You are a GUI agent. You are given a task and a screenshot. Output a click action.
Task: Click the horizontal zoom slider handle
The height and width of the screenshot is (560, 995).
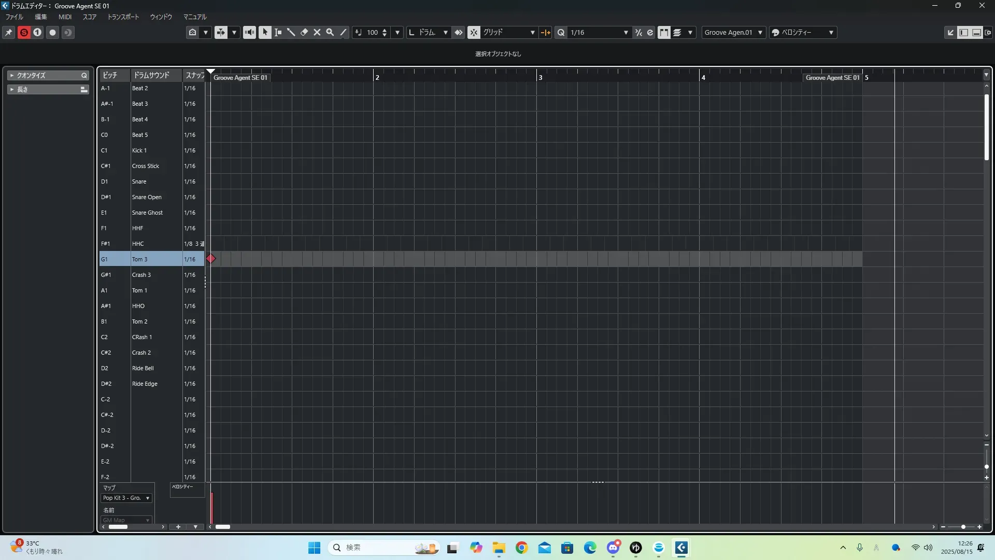[x=963, y=527]
